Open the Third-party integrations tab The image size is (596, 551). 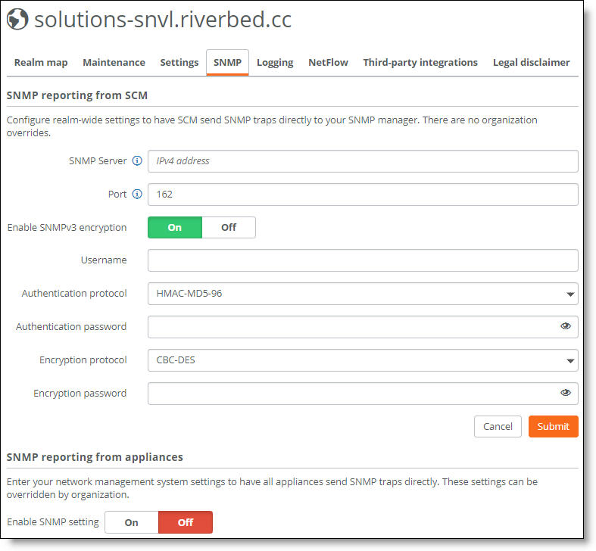420,62
